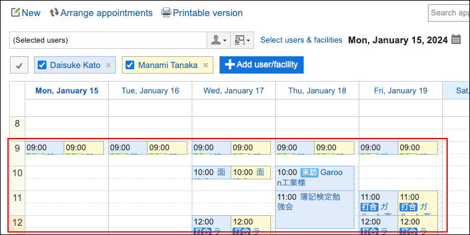
Task: Open the Tue, January 16 day header
Action: (150, 90)
